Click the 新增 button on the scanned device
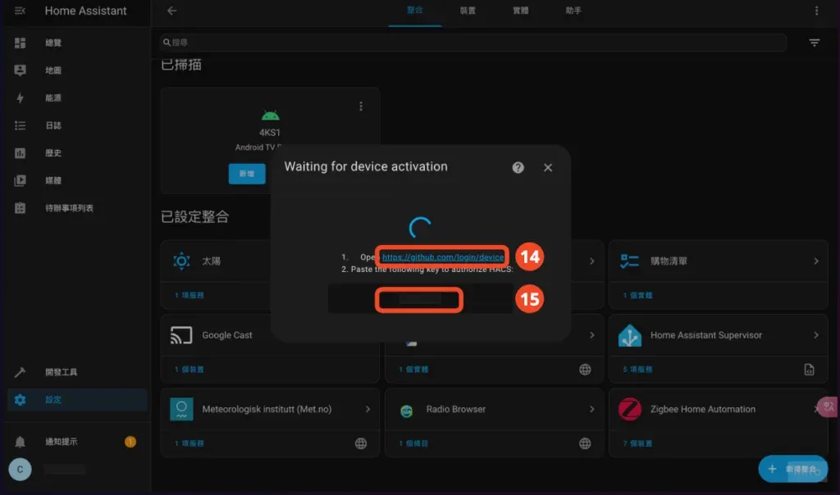This screenshot has height=495, width=840. [247, 174]
